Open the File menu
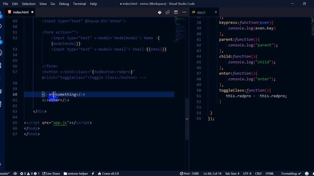The width and height of the screenshot is (314, 176). click(x=5, y=4)
